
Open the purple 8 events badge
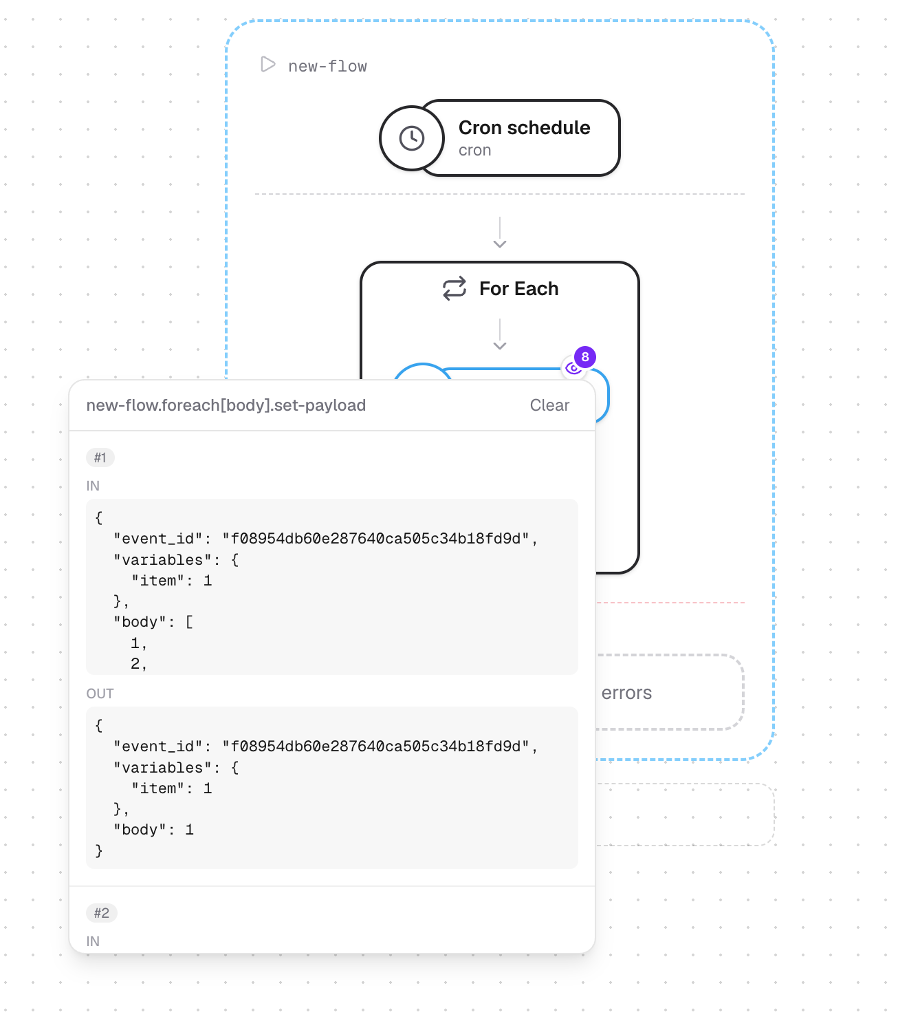[x=585, y=357]
